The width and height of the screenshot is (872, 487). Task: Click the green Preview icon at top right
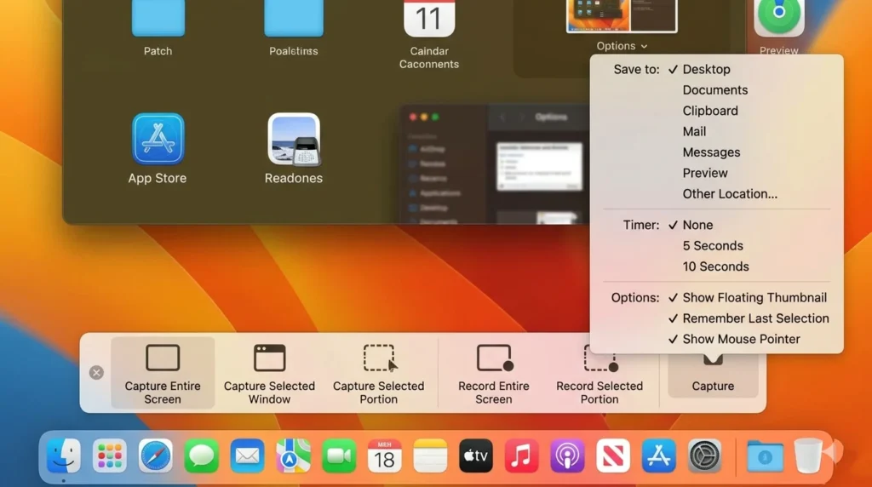click(778, 19)
